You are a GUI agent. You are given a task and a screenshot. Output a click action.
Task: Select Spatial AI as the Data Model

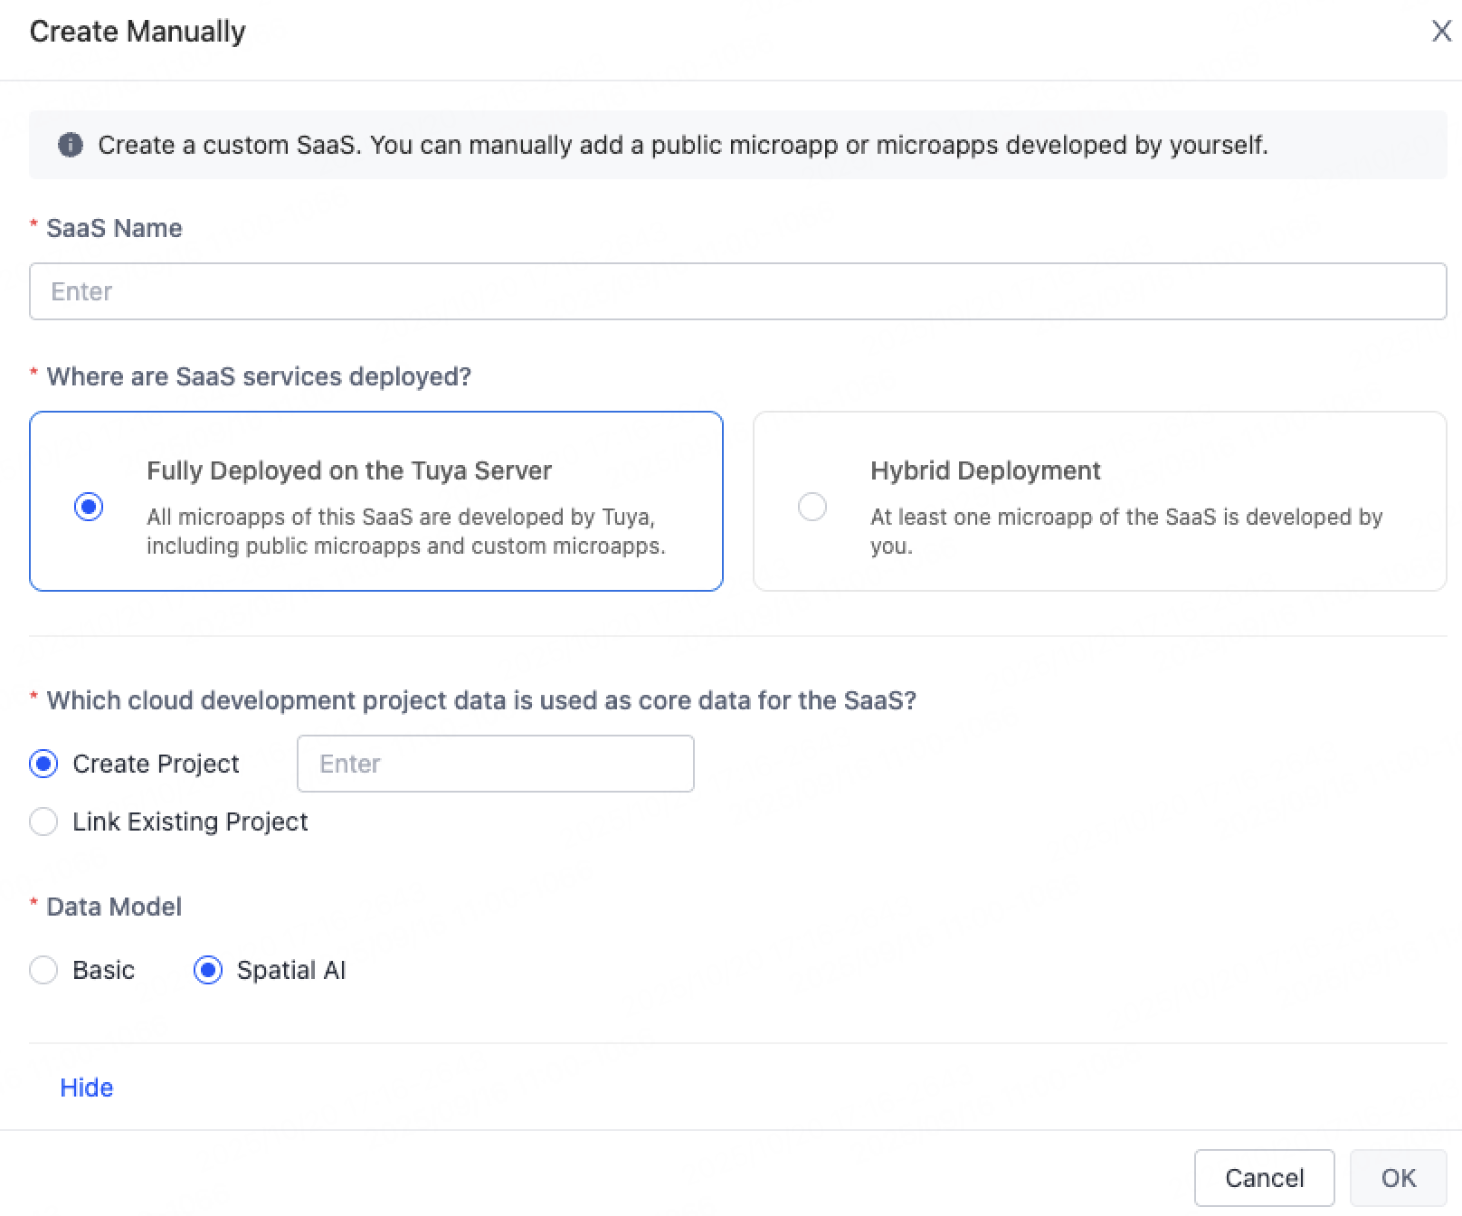tap(208, 970)
